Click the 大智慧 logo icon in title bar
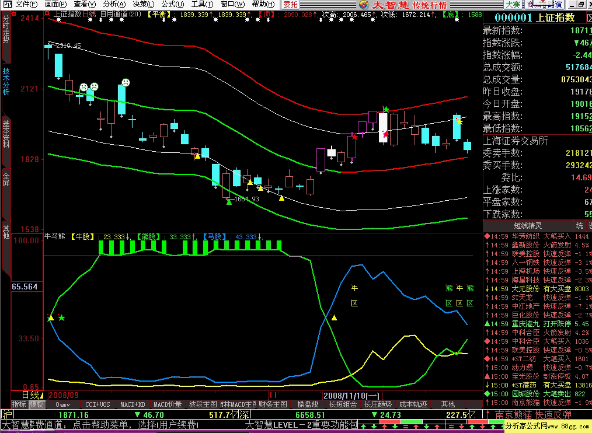 pyautogui.click(x=364, y=5)
